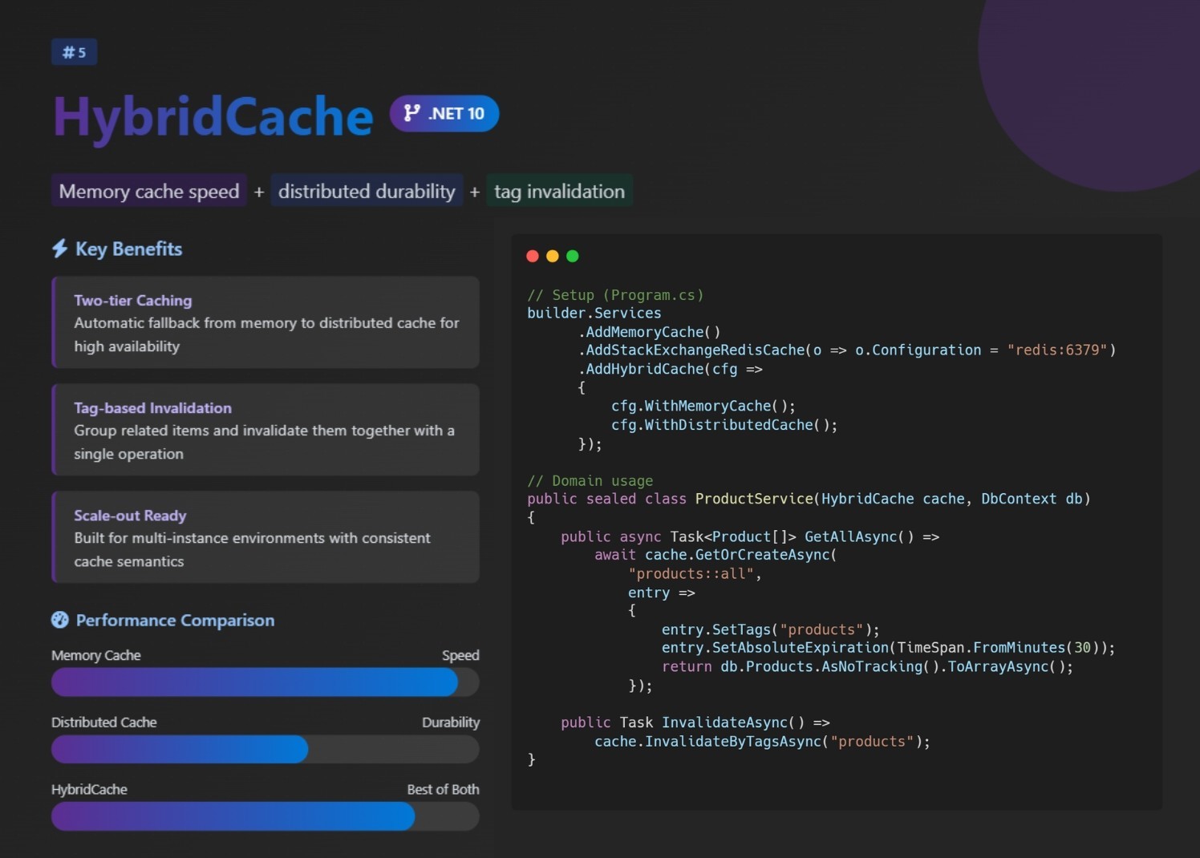Click the yellow traffic-light dot on code window
Screen dimensions: 1200x858
point(552,256)
